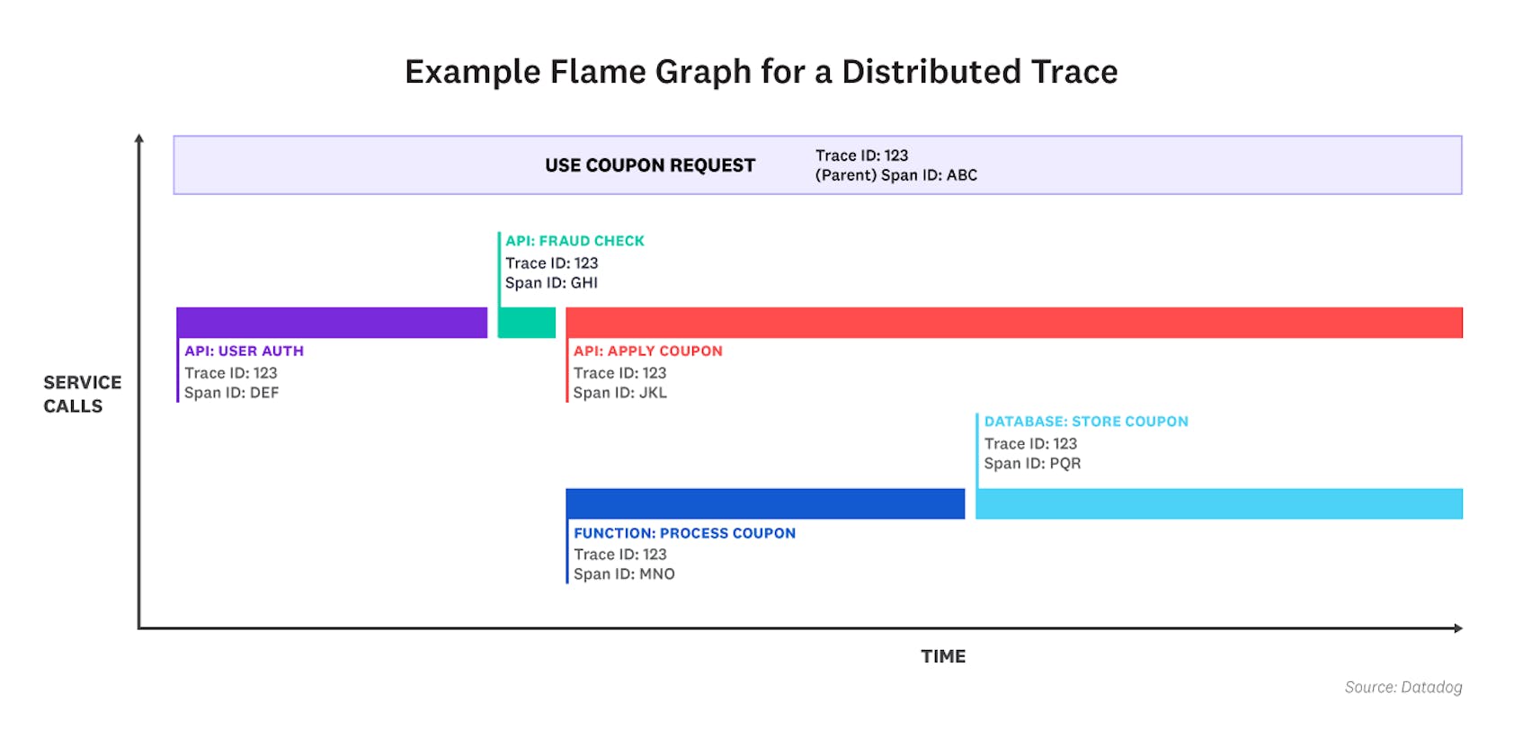
Task: Click the Source: Datadog credit text
Action: pyautogui.click(x=1403, y=688)
